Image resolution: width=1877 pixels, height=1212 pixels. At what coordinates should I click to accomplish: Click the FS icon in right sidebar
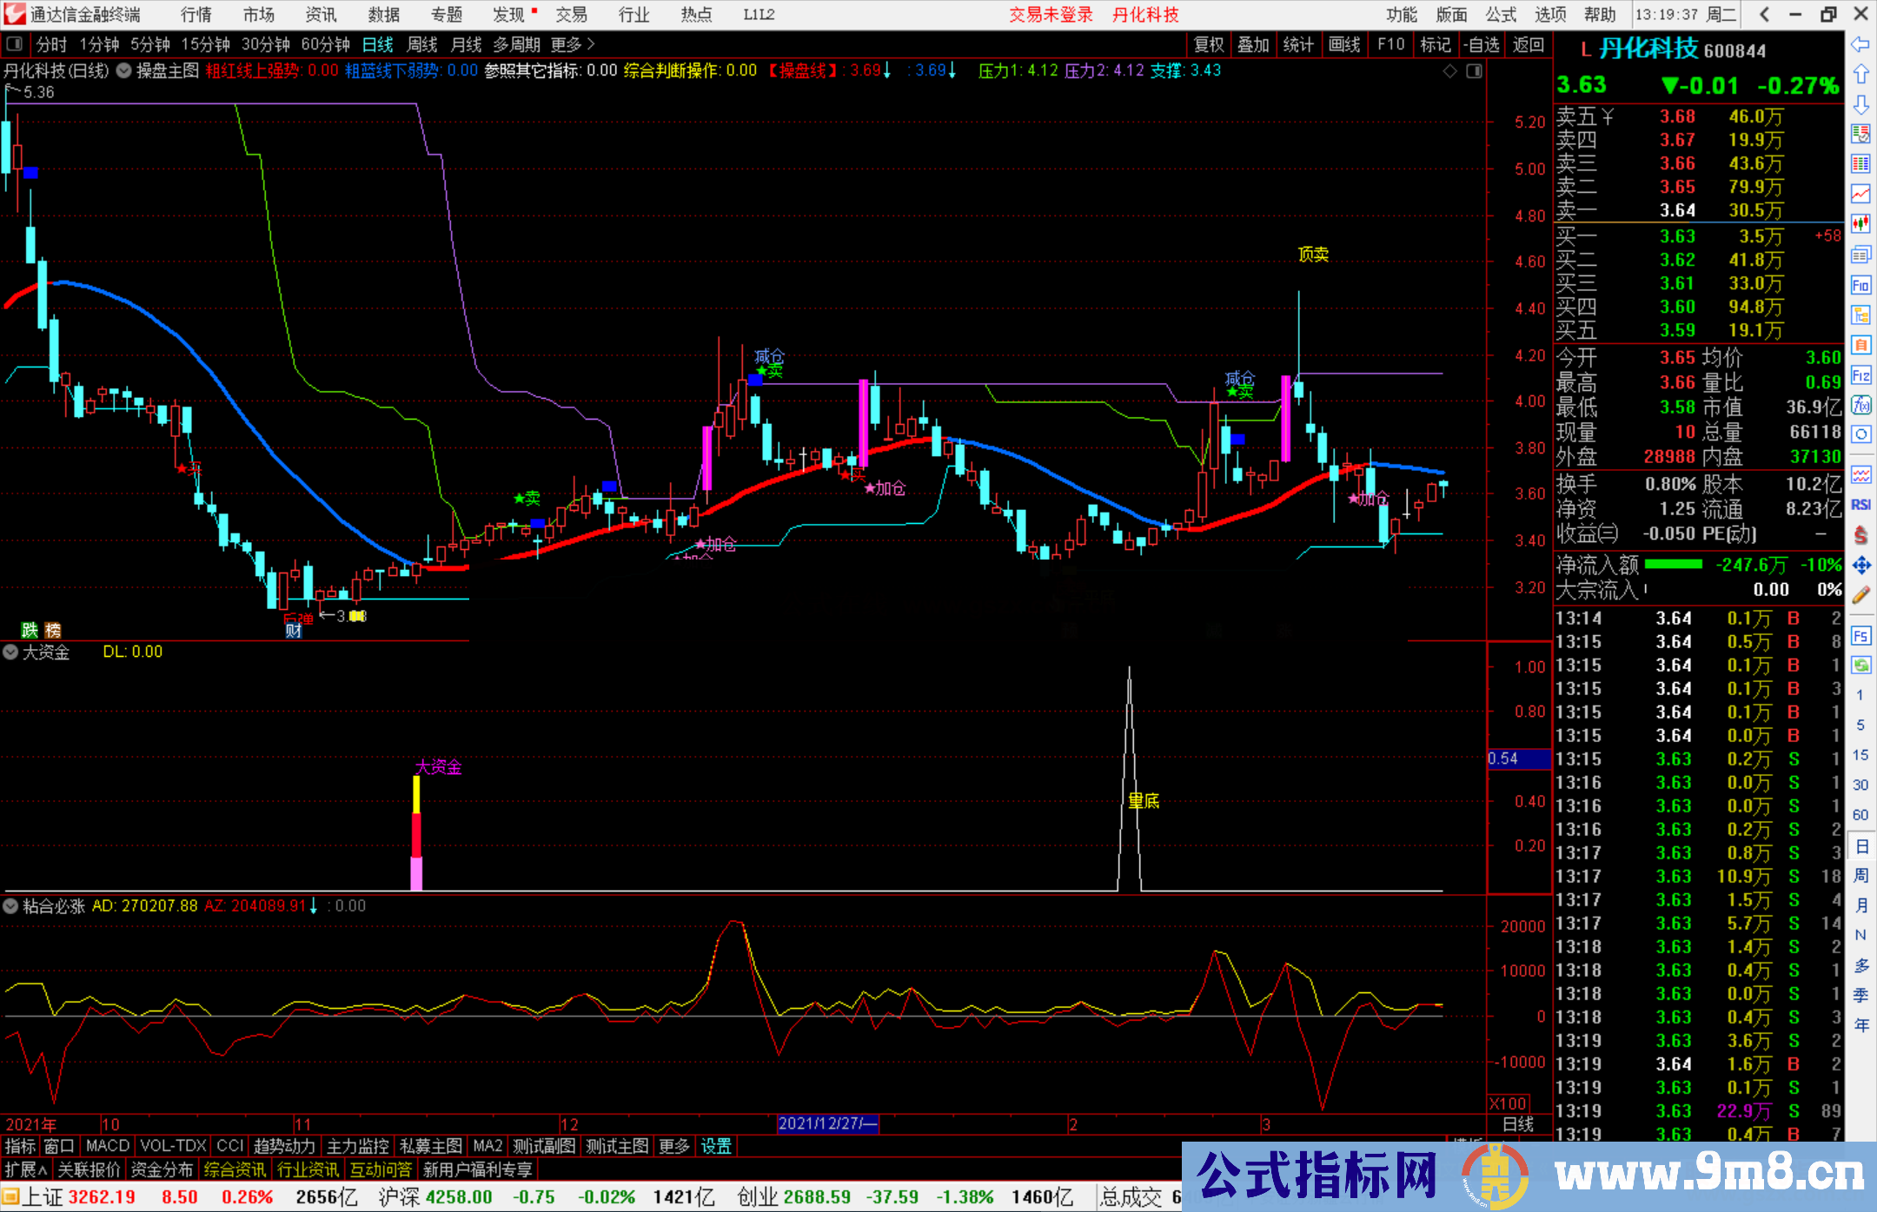pos(1860,636)
